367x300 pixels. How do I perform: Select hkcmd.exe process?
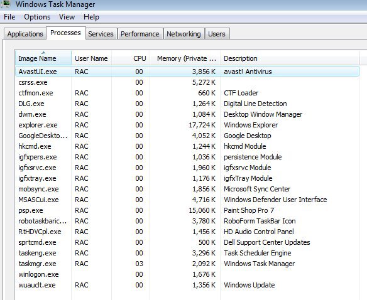tap(187, 146)
